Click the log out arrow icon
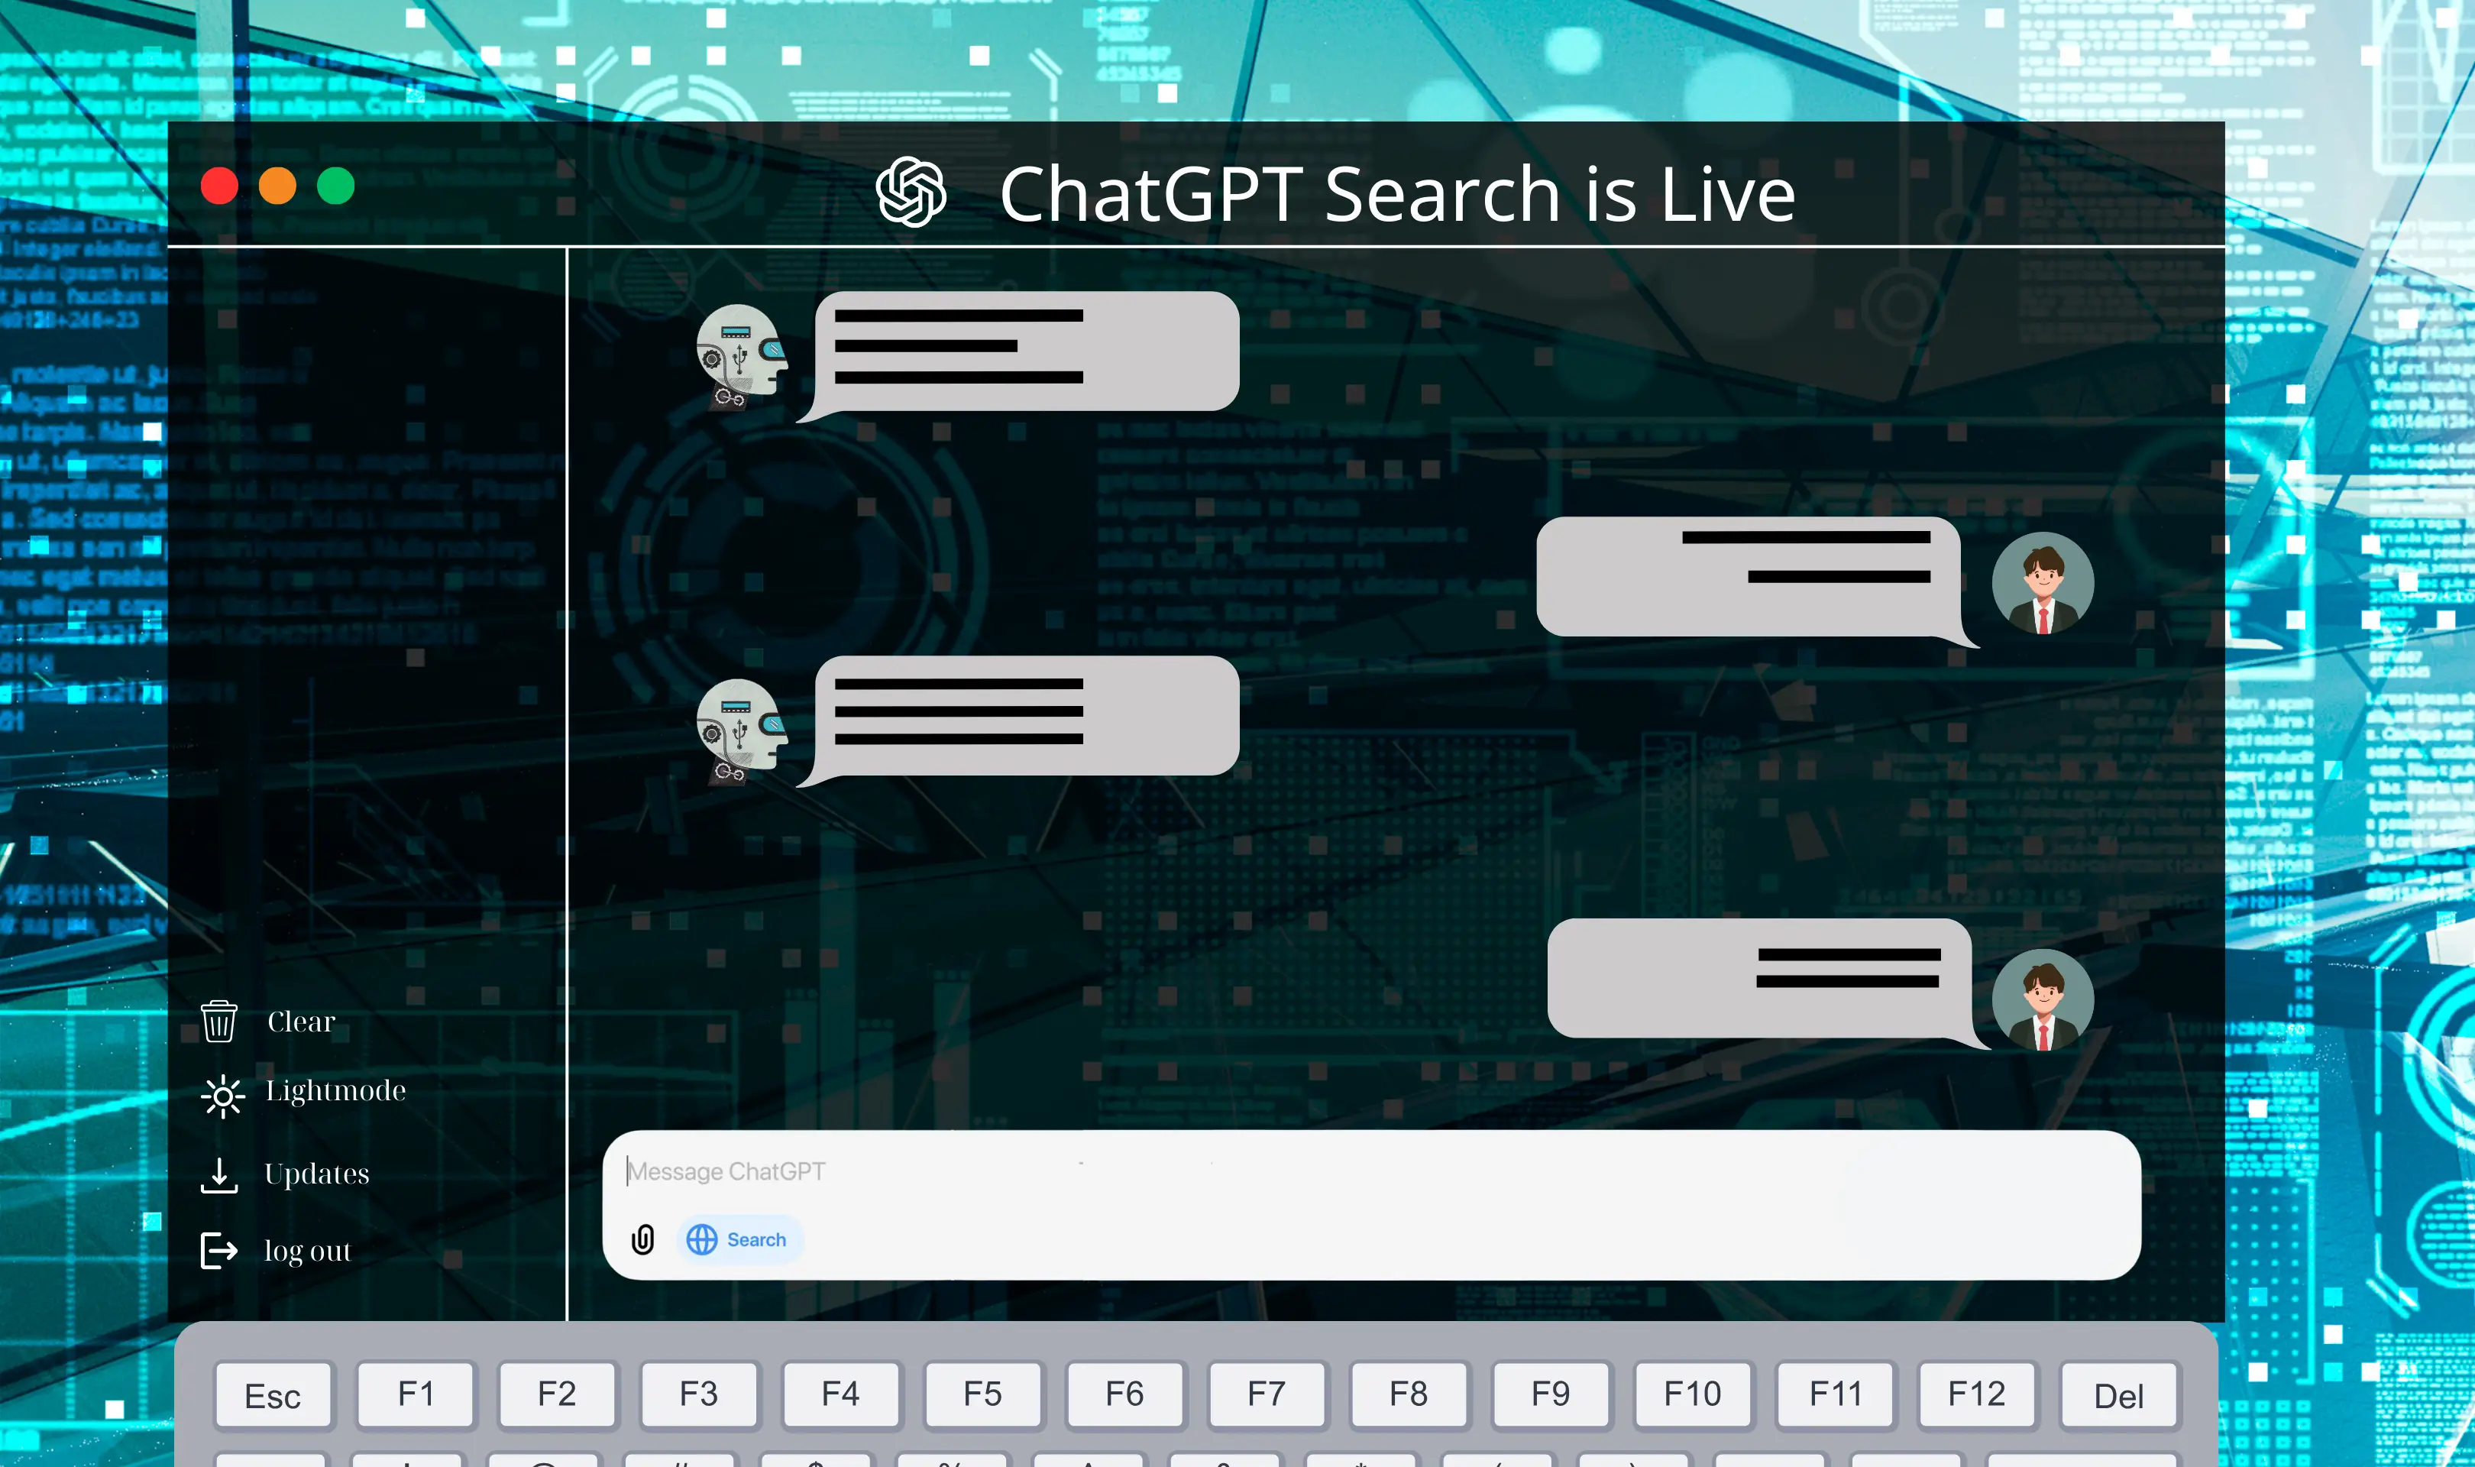Image resolution: width=2475 pixels, height=1467 pixels. coord(218,1251)
